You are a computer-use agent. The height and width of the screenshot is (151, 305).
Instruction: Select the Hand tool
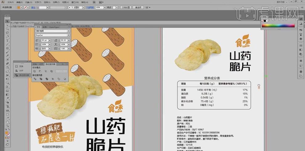point(7,122)
